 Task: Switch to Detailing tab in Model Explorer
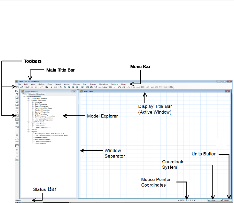[41, 94]
